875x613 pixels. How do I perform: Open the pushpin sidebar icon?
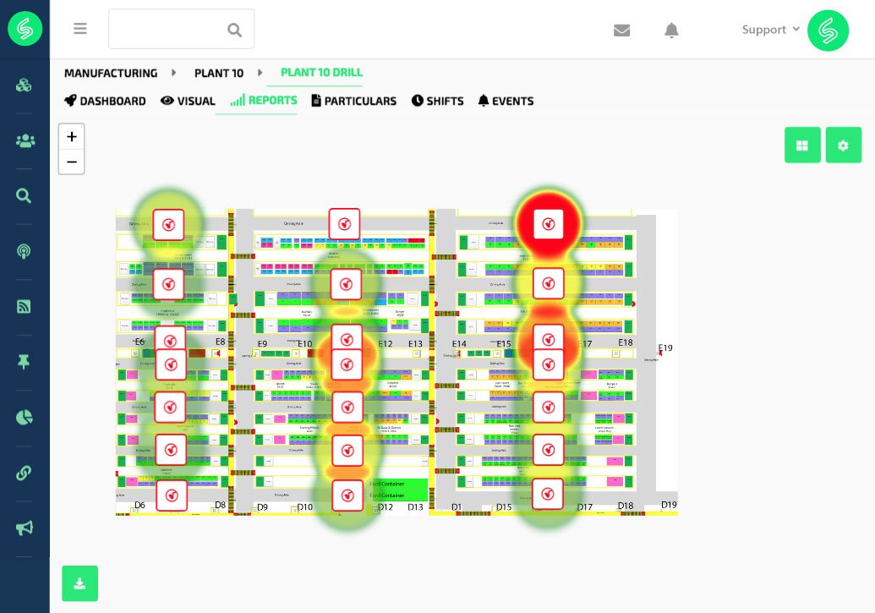24,363
